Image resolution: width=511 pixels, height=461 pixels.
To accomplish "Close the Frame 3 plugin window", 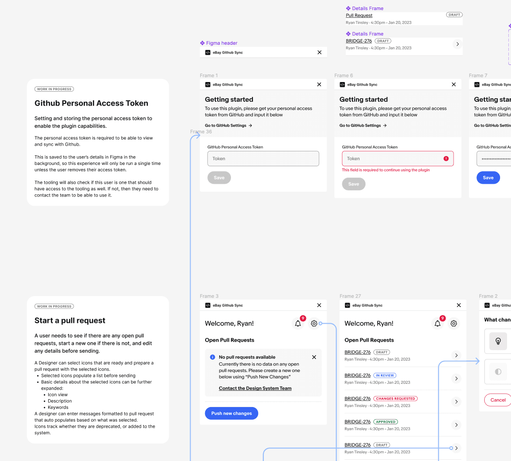I will point(319,305).
